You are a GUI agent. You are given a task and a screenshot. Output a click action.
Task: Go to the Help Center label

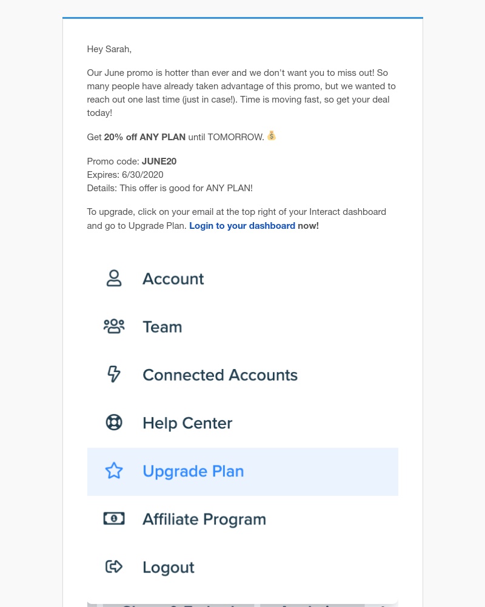click(187, 423)
